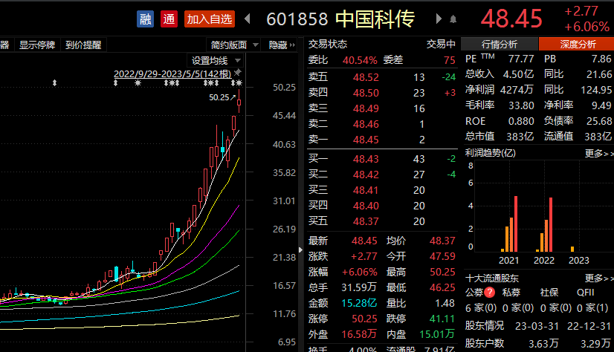Open the 简约版面 layout dropdown
Image resolution: width=614 pixels, height=352 pixels.
[233, 45]
